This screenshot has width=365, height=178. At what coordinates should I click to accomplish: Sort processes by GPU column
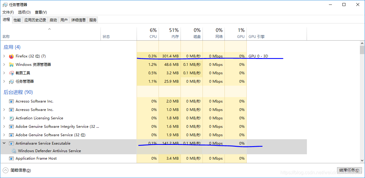point(236,34)
